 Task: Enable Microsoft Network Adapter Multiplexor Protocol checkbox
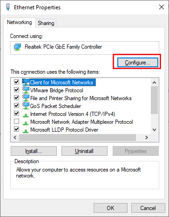[x=16, y=121]
